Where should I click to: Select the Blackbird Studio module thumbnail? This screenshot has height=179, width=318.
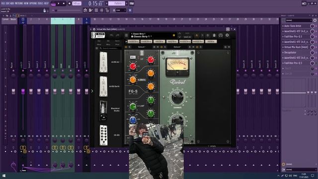pyautogui.click(x=103, y=110)
